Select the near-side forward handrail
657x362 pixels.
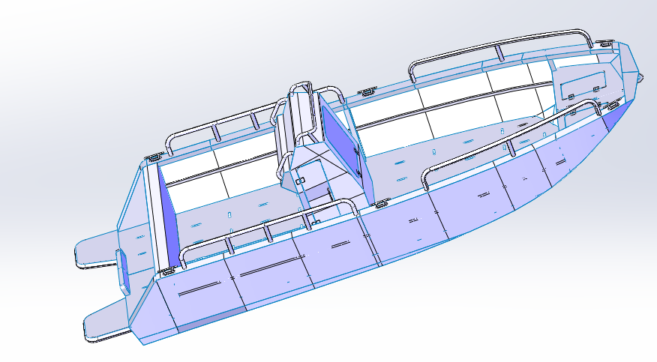click(x=511, y=141)
